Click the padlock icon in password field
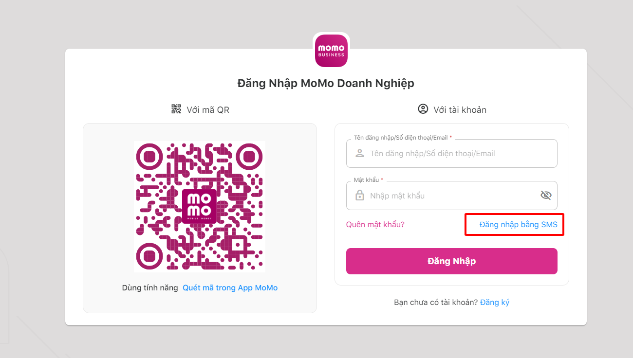This screenshot has height=358, width=633. click(x=360, y=196)
